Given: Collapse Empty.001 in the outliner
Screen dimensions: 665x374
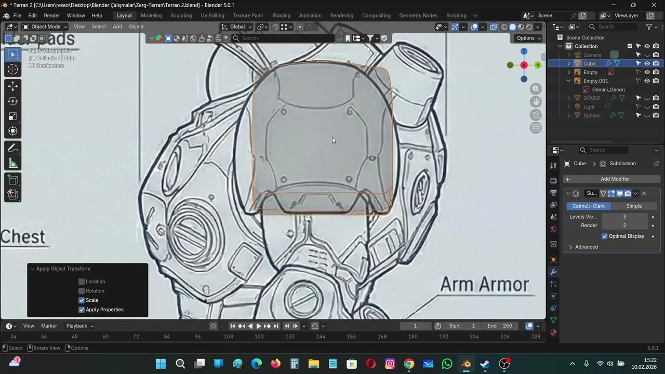Looking at the screenshot, I should tap(568, 81).
